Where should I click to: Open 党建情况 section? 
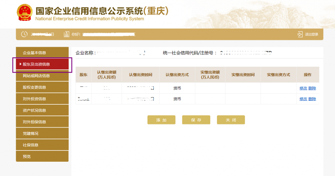click(x=42, y=133)
